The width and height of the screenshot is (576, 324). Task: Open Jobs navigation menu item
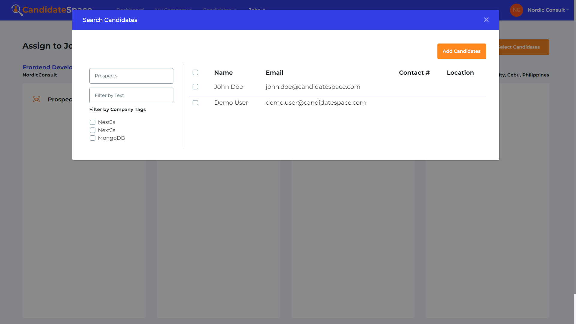tap(257, 10)
